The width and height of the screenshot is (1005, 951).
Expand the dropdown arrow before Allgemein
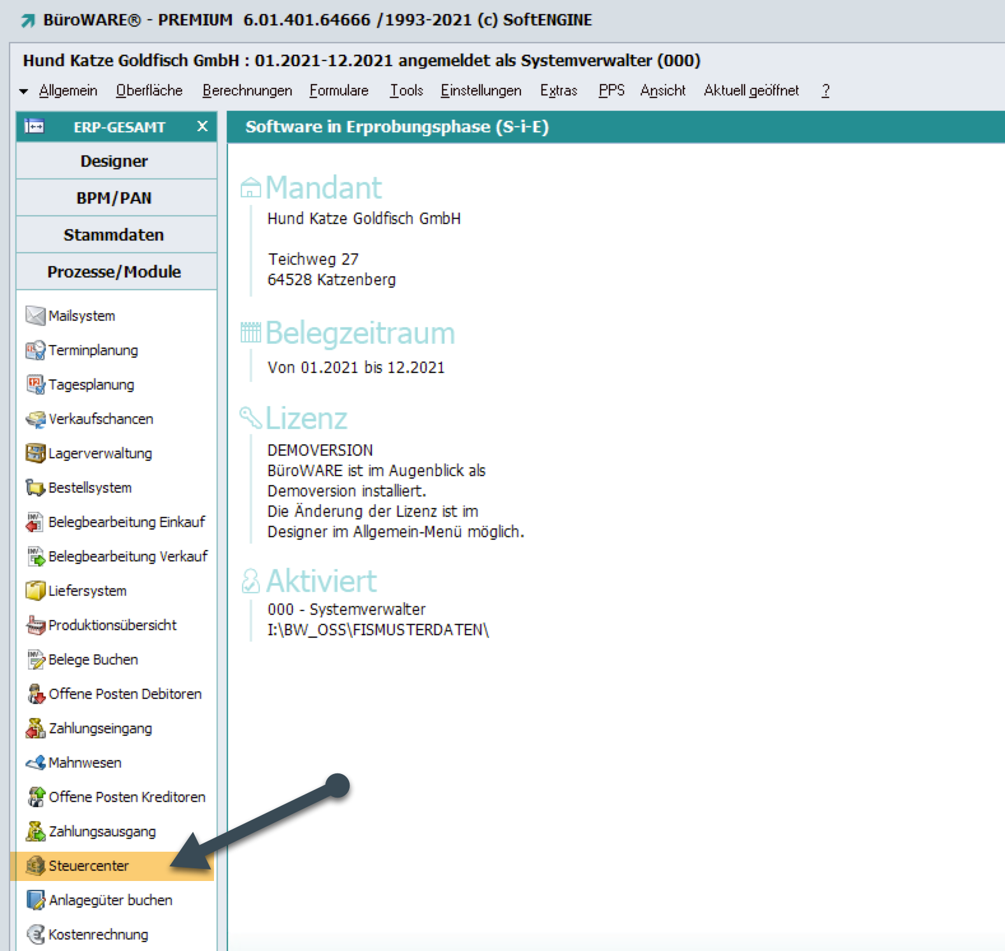[24, 91]
